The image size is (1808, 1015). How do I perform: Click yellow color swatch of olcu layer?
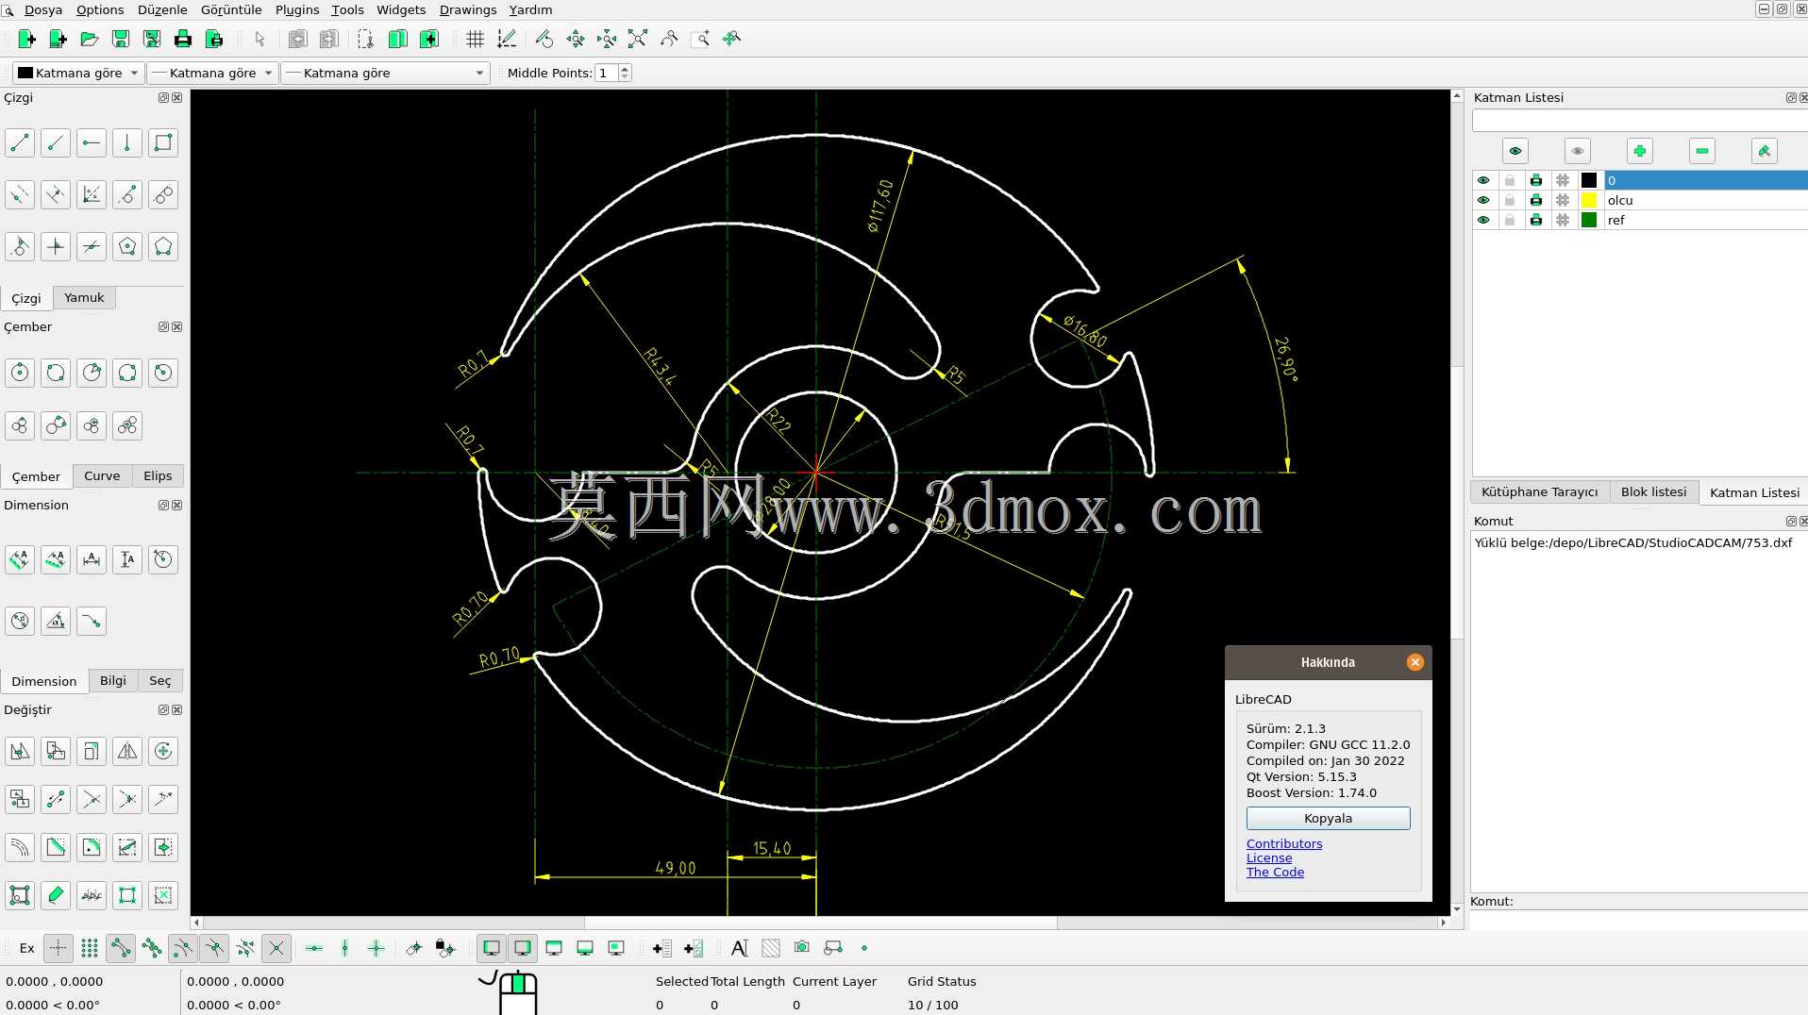pos(1589,200)
